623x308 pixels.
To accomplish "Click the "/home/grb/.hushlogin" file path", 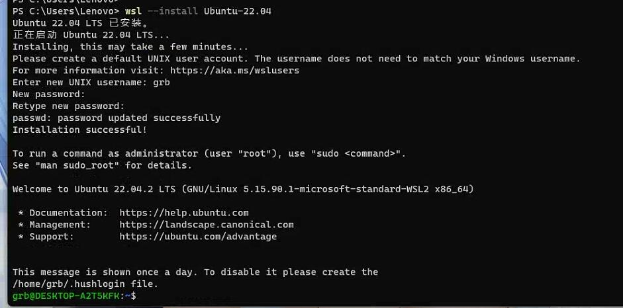I will click(69, 284).
